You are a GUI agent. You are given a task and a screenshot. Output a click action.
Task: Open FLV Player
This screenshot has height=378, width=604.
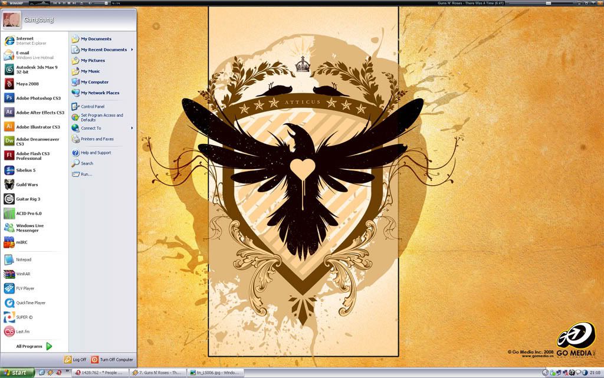(34, 288)
